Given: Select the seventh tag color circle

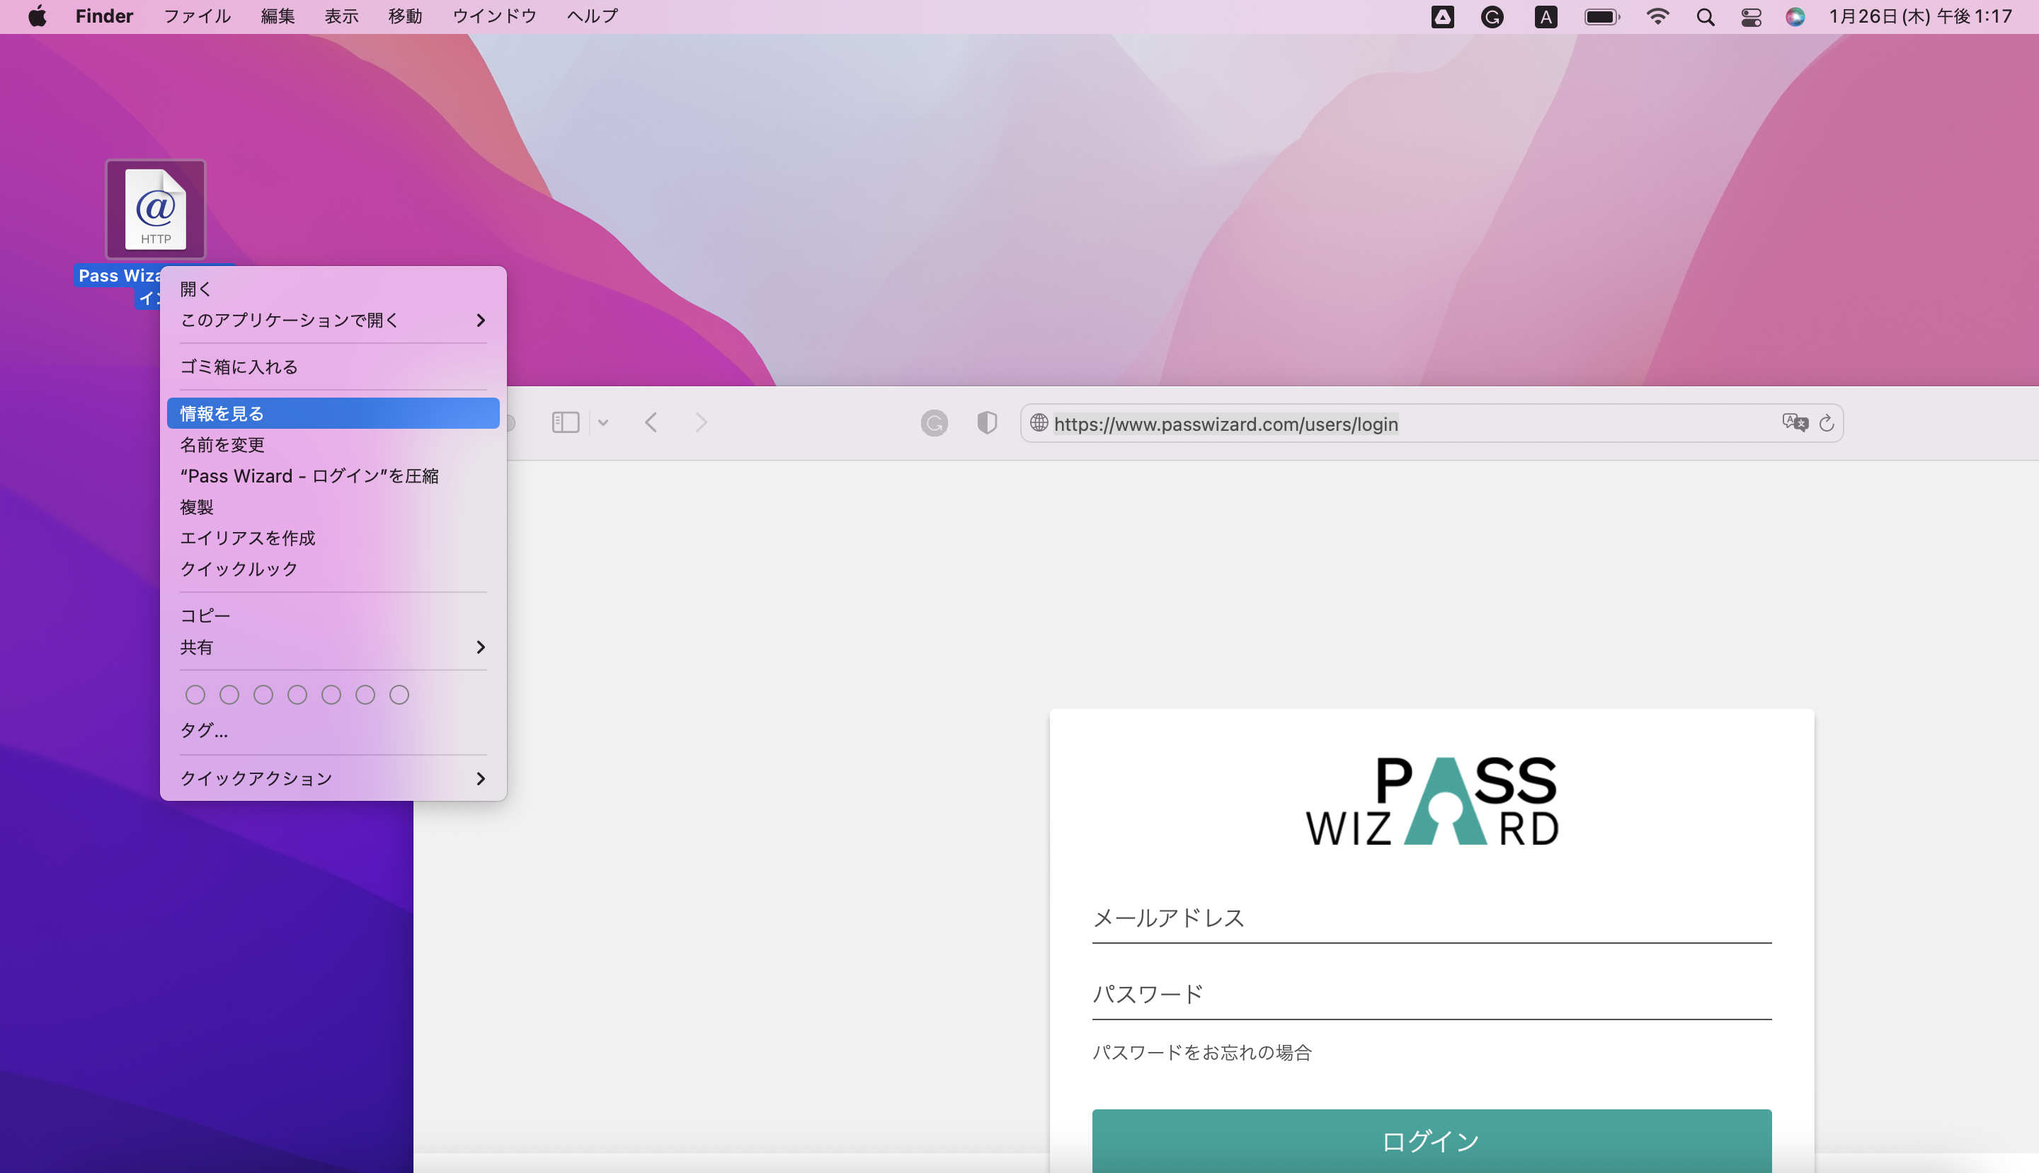Looking at the screenshot, I should [399, 695].
